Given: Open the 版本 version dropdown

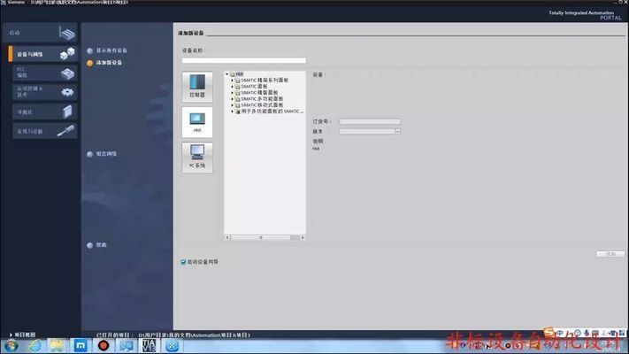Looking at the screenshot, I should 397,131.
